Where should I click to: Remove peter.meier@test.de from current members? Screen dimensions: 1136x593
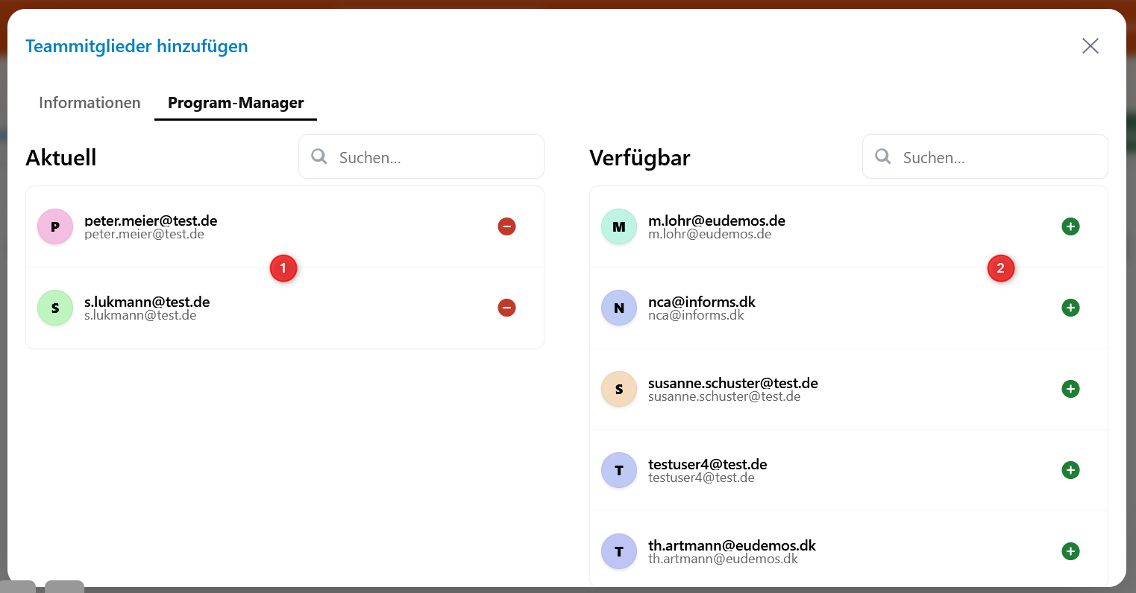click(506, 226)
